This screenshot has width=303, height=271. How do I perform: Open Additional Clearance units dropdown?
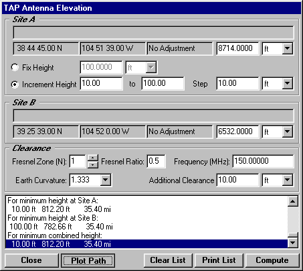pyautogui.click(x=288, y=180)
